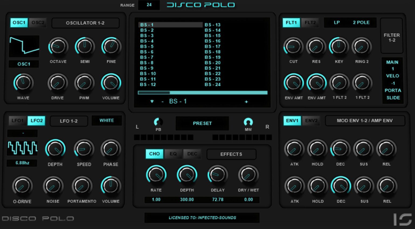Select filter FLT1
Screen dimensions: 415x229
point(291,23)
